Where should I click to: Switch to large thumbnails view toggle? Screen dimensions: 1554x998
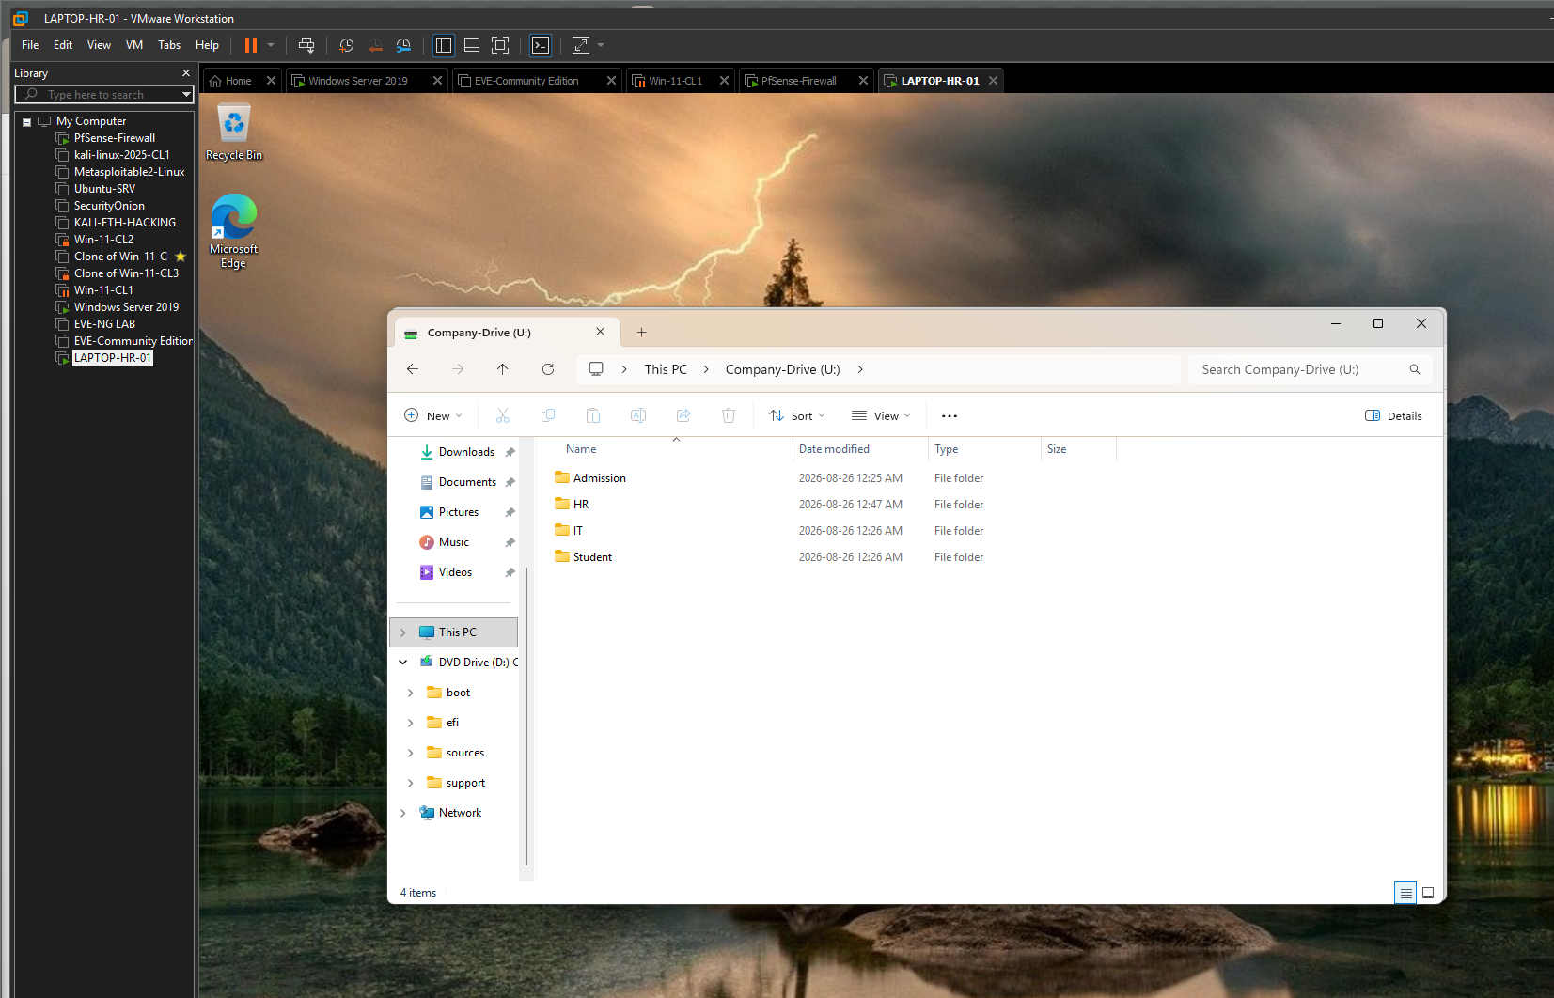click(x=1428, y=893)
